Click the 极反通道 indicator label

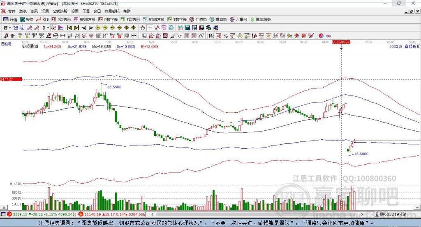tap(30, 47)
